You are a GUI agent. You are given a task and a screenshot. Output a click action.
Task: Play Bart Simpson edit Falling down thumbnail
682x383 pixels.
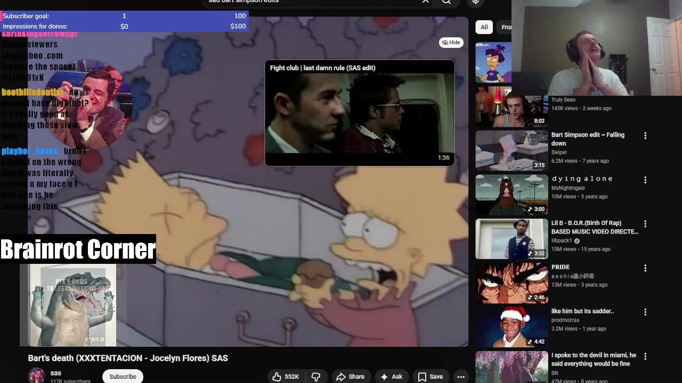point(511,151)
